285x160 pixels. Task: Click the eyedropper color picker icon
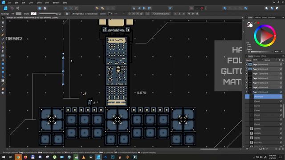click(x=255, y=23)
